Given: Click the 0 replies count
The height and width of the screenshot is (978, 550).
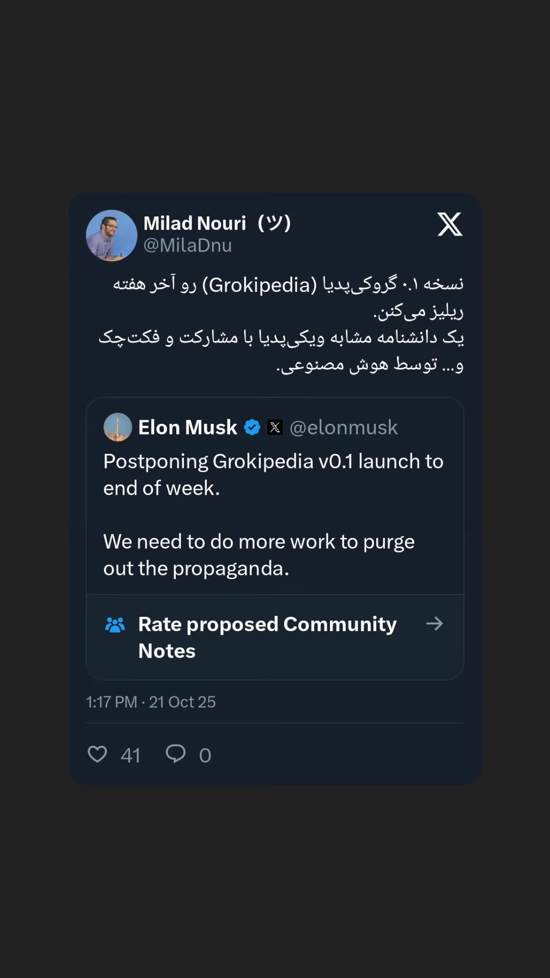Looking at the screenshot, I should pos(205,755).
